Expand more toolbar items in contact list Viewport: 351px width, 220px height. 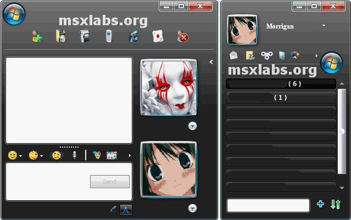pyautogui.click(x=316, y=55)
